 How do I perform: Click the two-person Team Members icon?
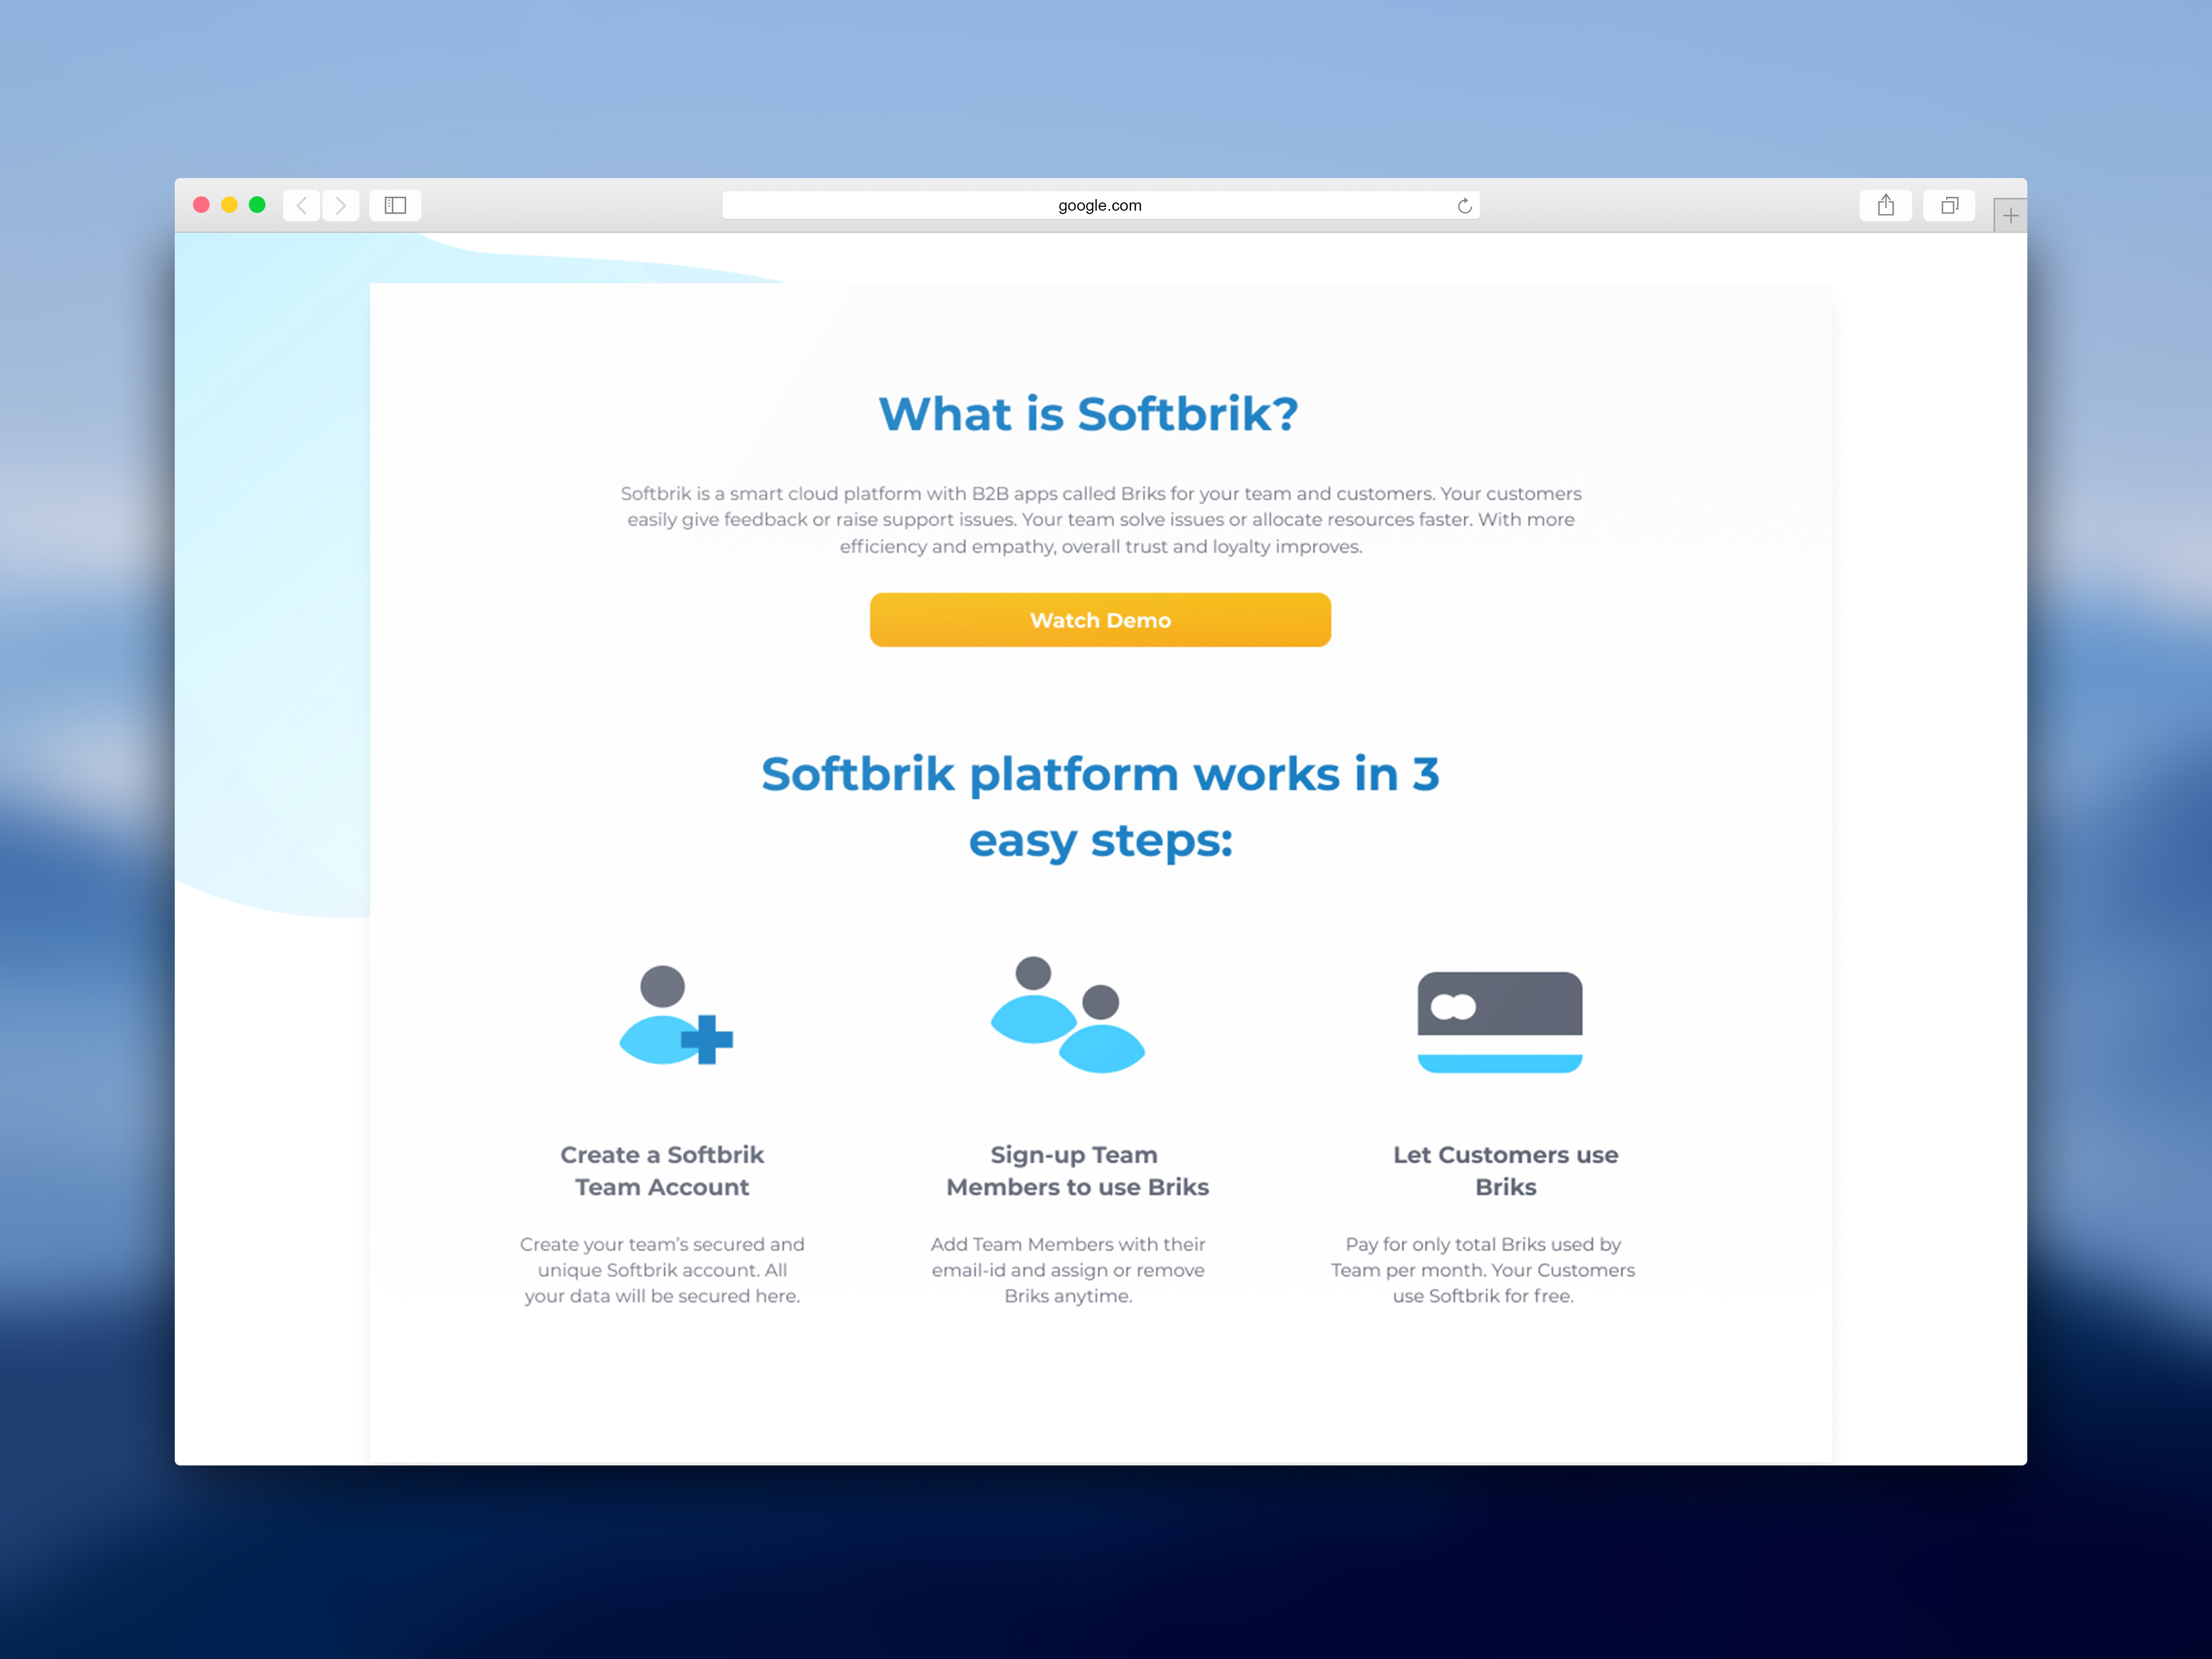pyautogui.click(x=1067, y=1015)
